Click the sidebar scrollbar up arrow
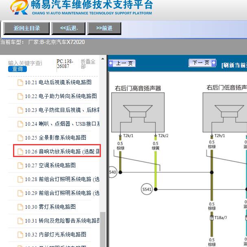This screenshot has height=247, width=247. click(x=103, y=59)
